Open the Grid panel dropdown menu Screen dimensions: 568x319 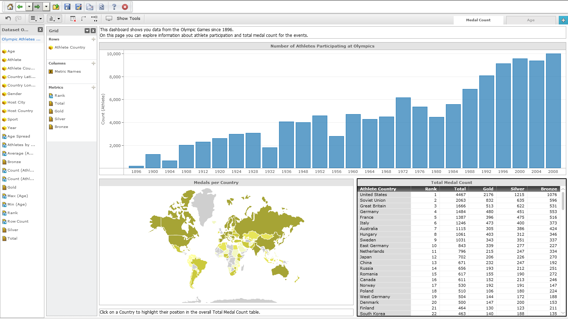[x=87, y=31]
